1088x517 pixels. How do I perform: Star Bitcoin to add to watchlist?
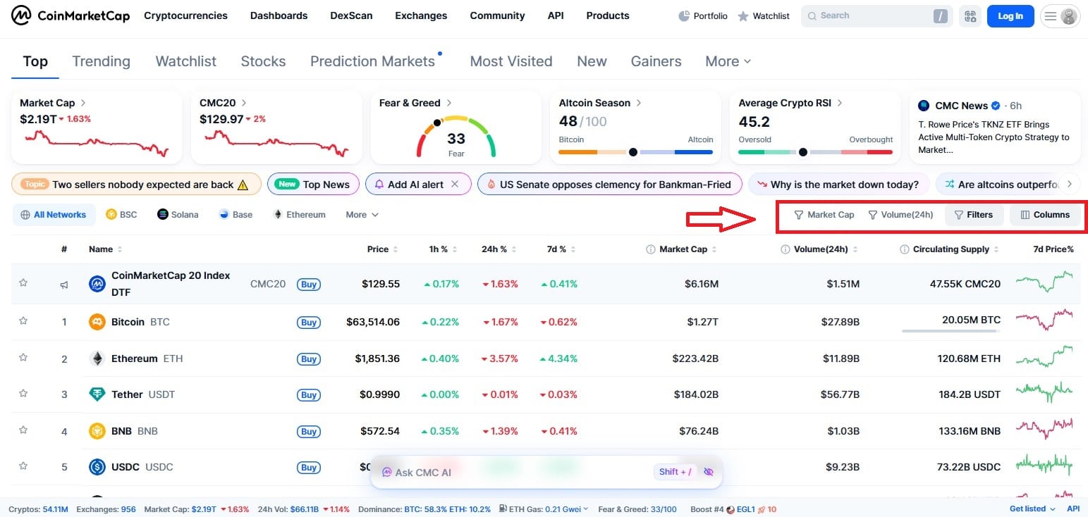coord(23,321)
